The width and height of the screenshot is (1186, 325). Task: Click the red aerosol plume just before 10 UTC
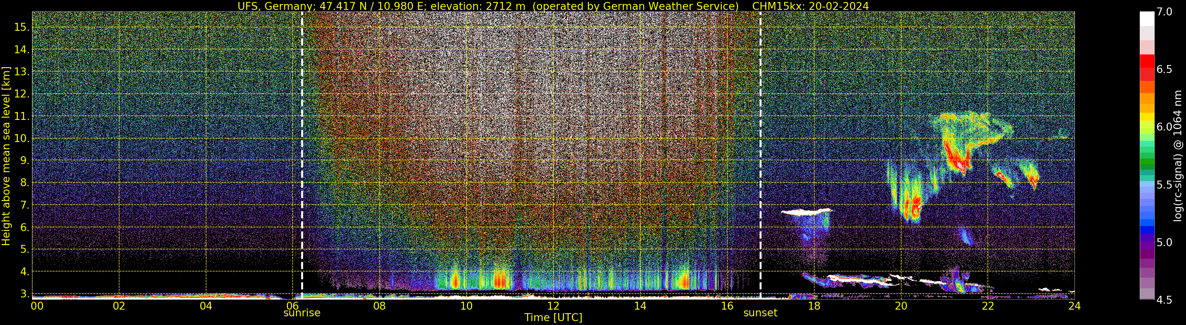click(x=455, y=280)
